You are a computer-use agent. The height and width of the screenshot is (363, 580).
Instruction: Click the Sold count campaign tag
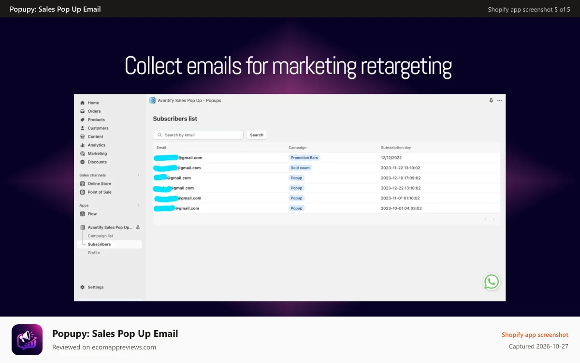pyautogui.click(x=300, y=168)
